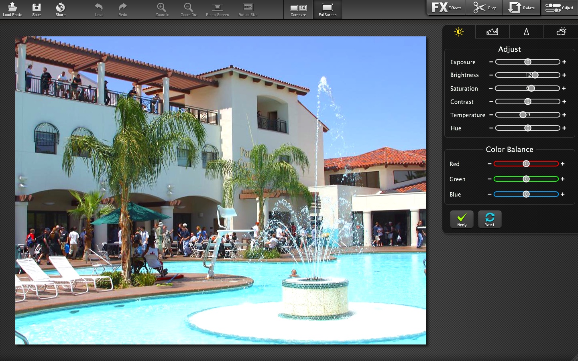Click the Zoom In magnifier
This screenshot has width=578, height=361.
162,9
